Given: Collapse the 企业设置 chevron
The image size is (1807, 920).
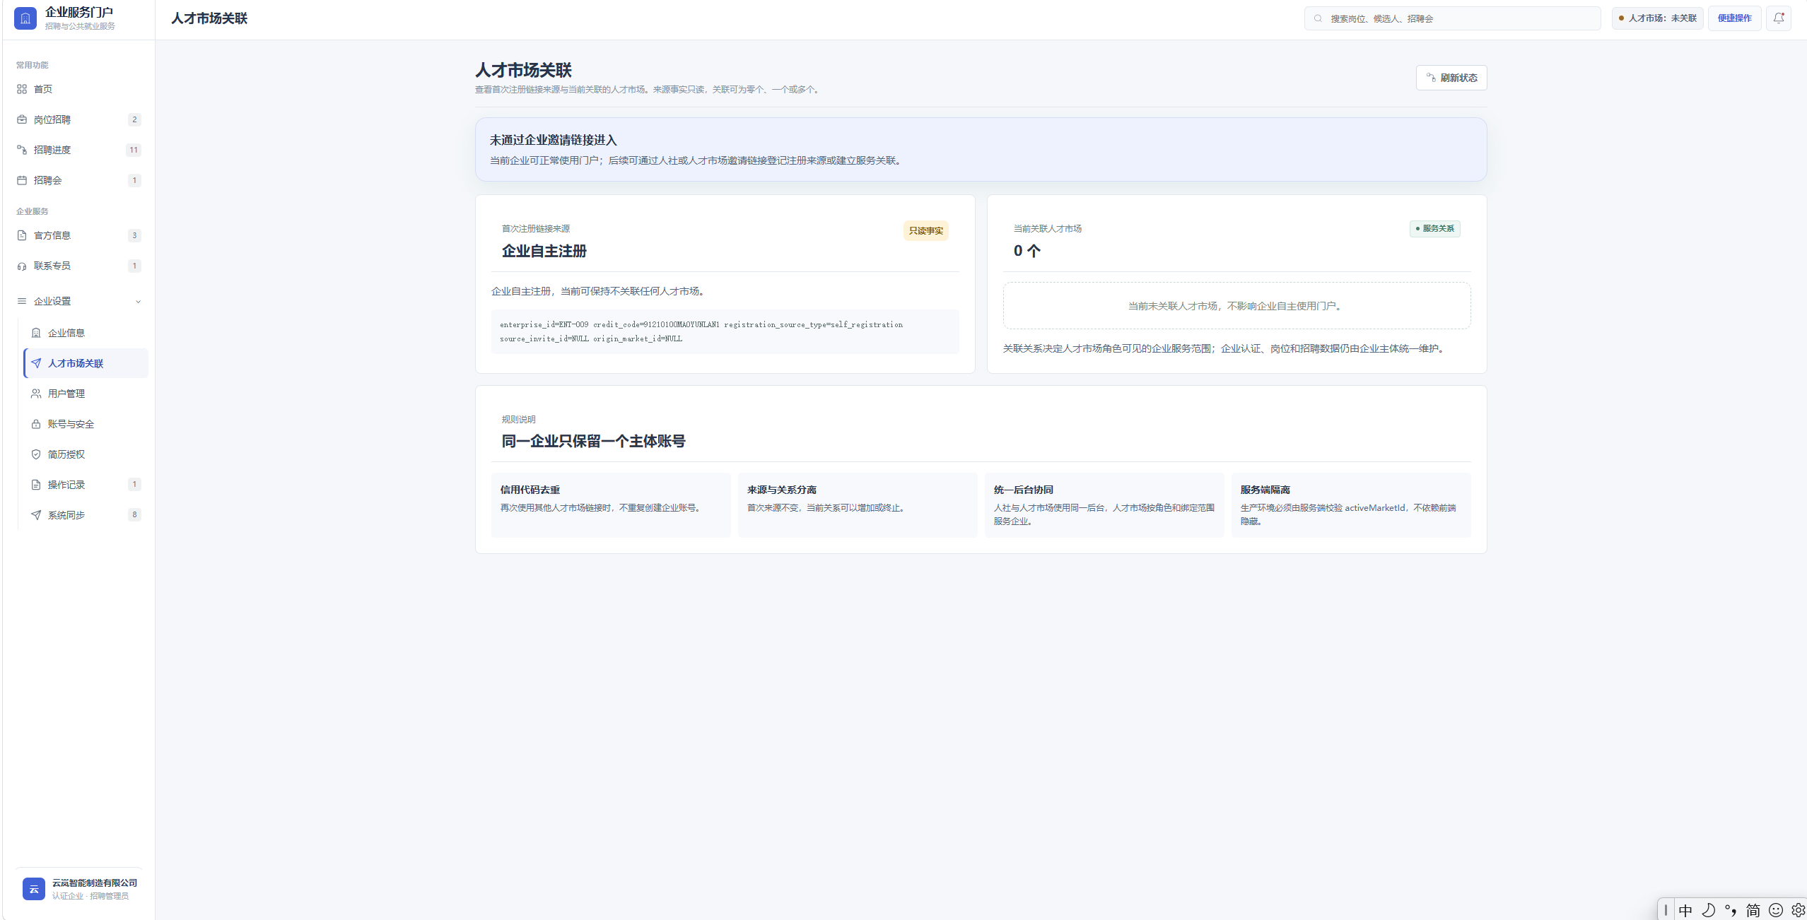Looking at the screenshot, I should point(138,302).
